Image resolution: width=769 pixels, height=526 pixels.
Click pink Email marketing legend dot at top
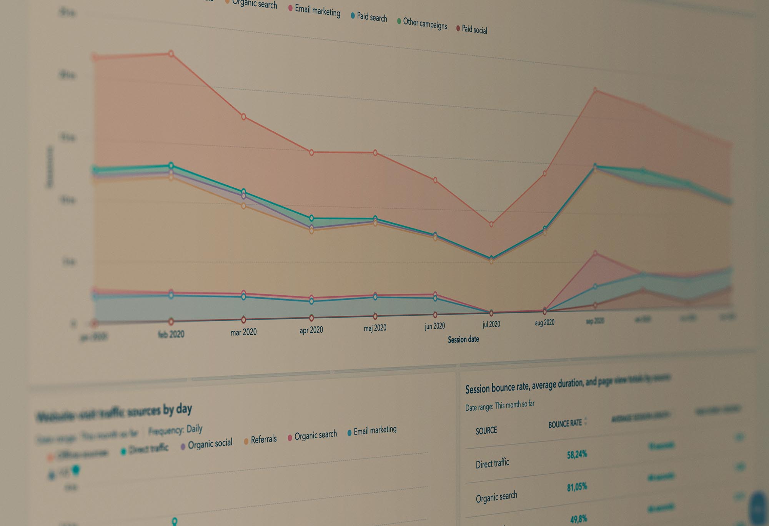pyautogui.click(x=290, y=8)
